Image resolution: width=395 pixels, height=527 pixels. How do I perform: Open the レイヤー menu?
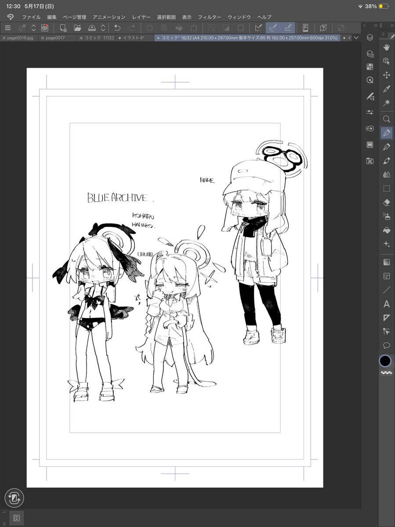click(141, 17)
